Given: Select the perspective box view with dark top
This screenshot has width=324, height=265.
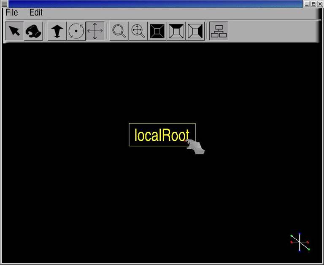Looking at the screenshot, I should 176,31.
